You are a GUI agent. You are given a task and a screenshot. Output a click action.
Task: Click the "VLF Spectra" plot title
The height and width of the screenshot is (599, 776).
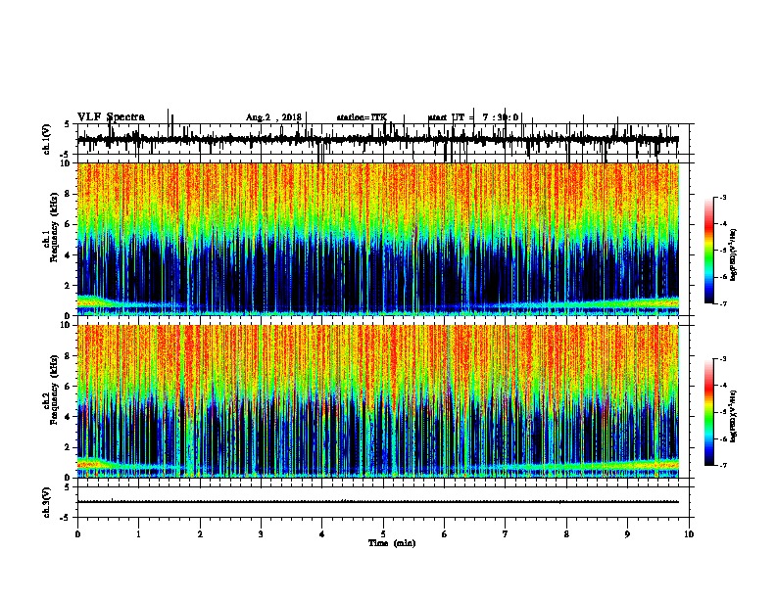point(111,117)
